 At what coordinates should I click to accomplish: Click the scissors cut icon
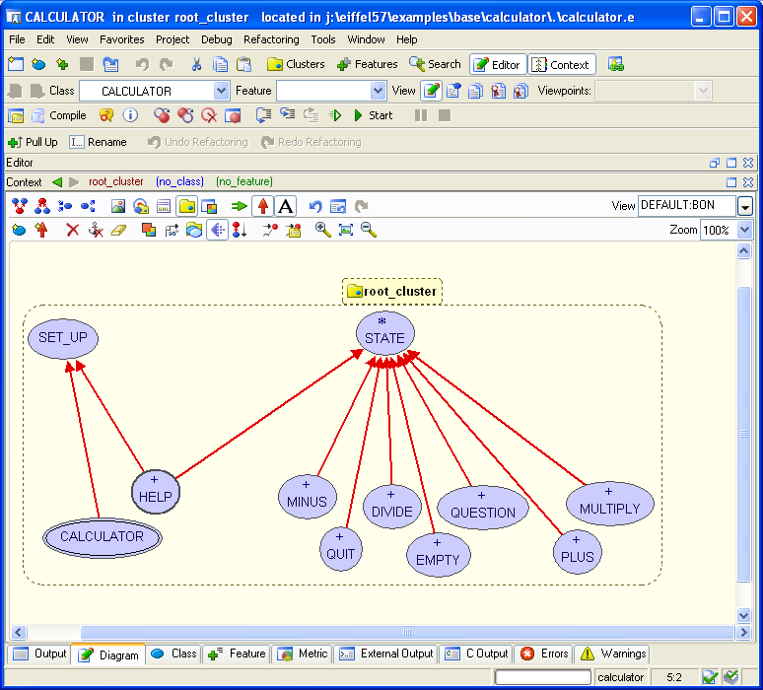[x=195, y=64]
